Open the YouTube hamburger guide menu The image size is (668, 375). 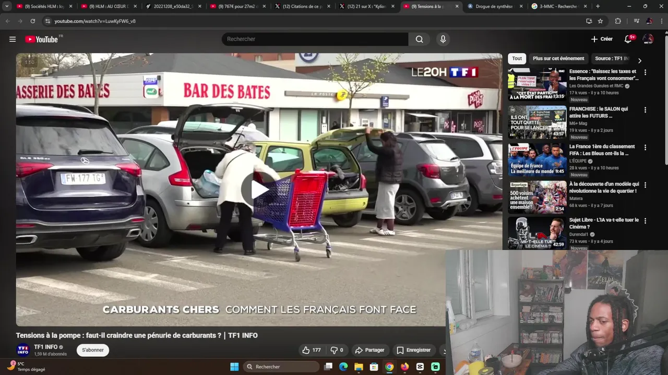pyautogui.click(x=13, y=39)
